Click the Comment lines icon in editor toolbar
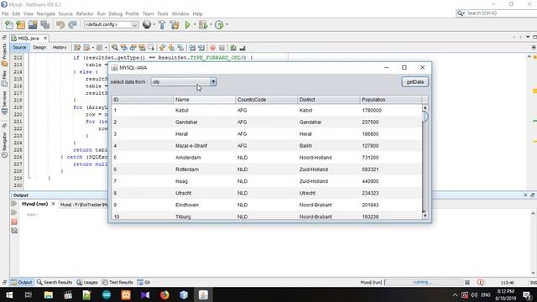The image size is (537, 302). [233, 48]
